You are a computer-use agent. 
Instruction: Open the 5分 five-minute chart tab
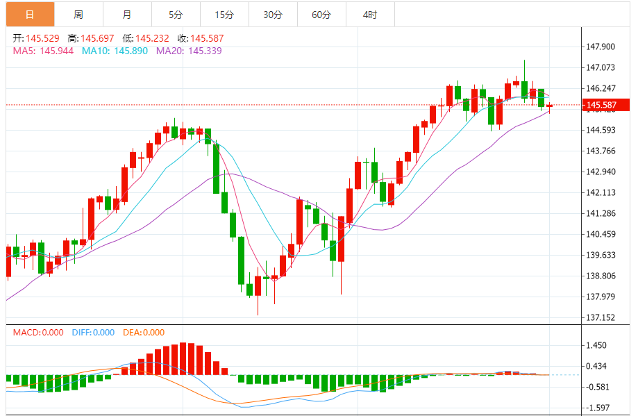coord(176,15)
